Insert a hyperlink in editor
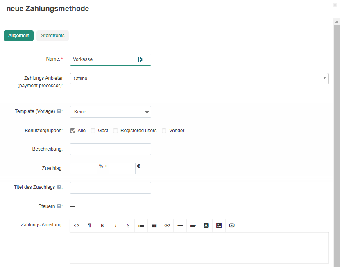Image resolution: width=340 pixels, height=267 pixels. (167, 225)
